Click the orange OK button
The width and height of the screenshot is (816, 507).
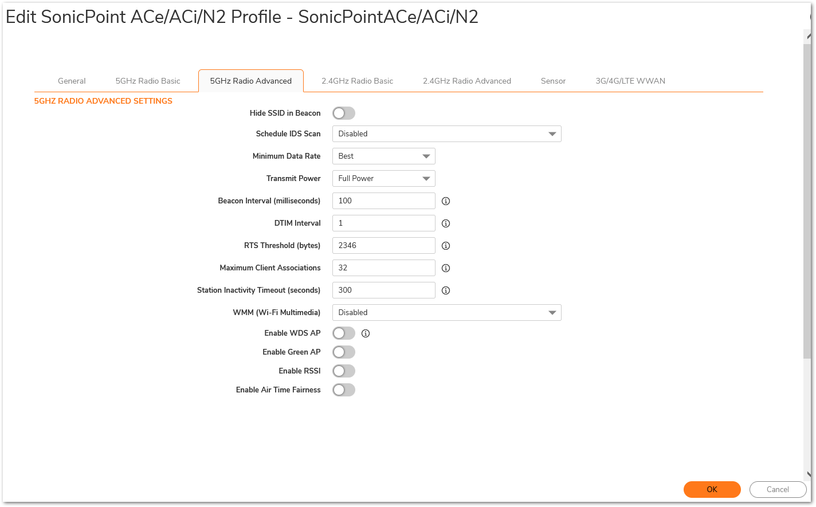point(712,489)
